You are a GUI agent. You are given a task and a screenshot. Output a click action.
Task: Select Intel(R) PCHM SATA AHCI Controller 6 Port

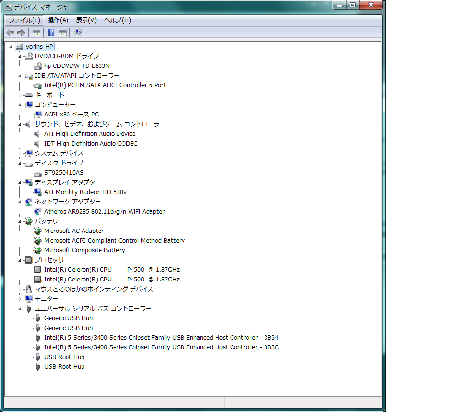click(105, 85)
